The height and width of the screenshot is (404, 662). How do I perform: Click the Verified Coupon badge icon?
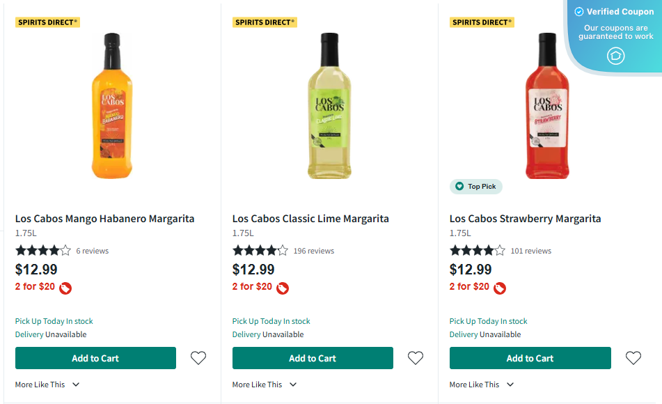pos(615,56)
